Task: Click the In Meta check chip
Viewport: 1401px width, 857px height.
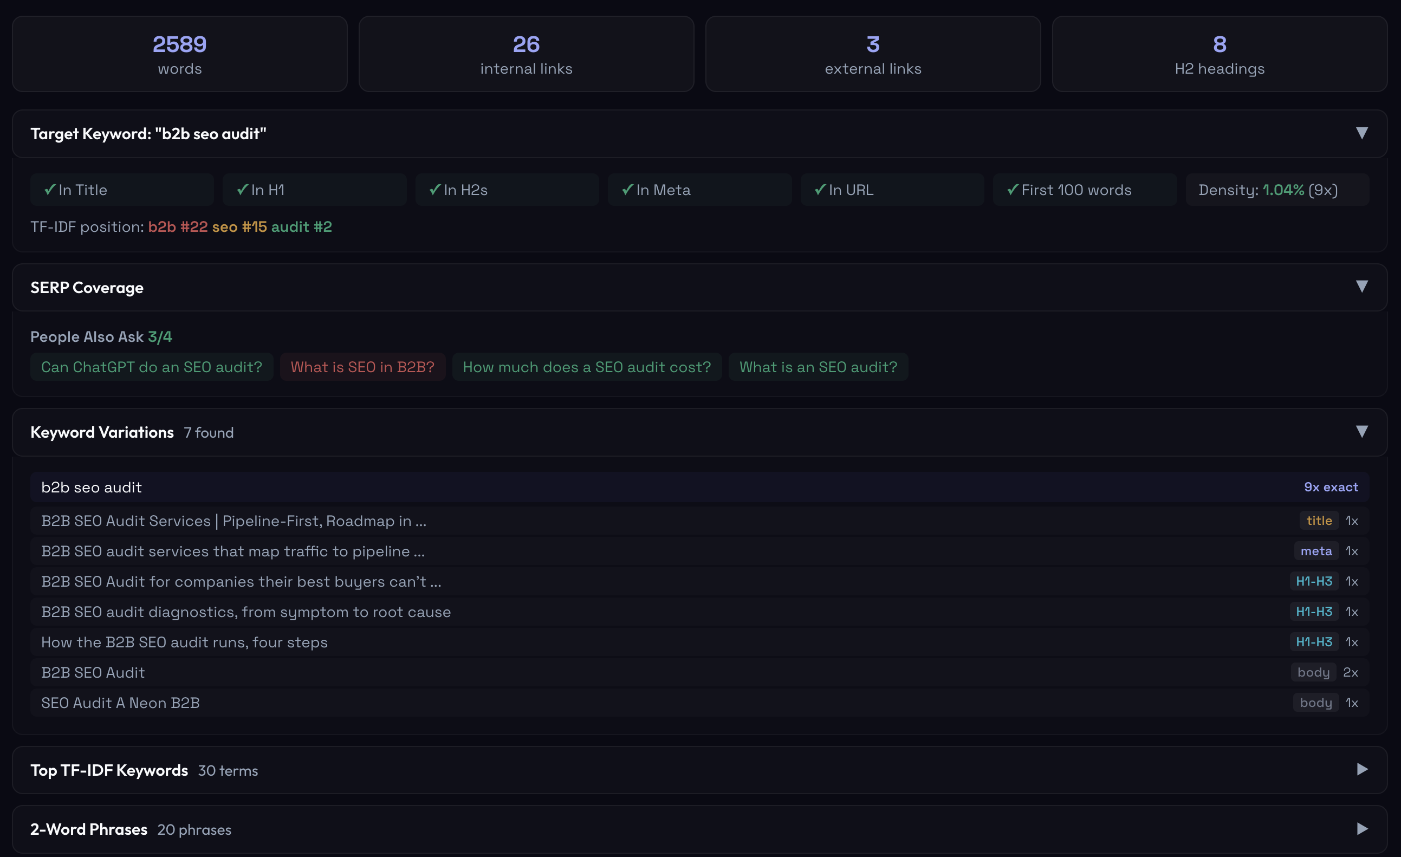Action: click(x=699, y=190)
